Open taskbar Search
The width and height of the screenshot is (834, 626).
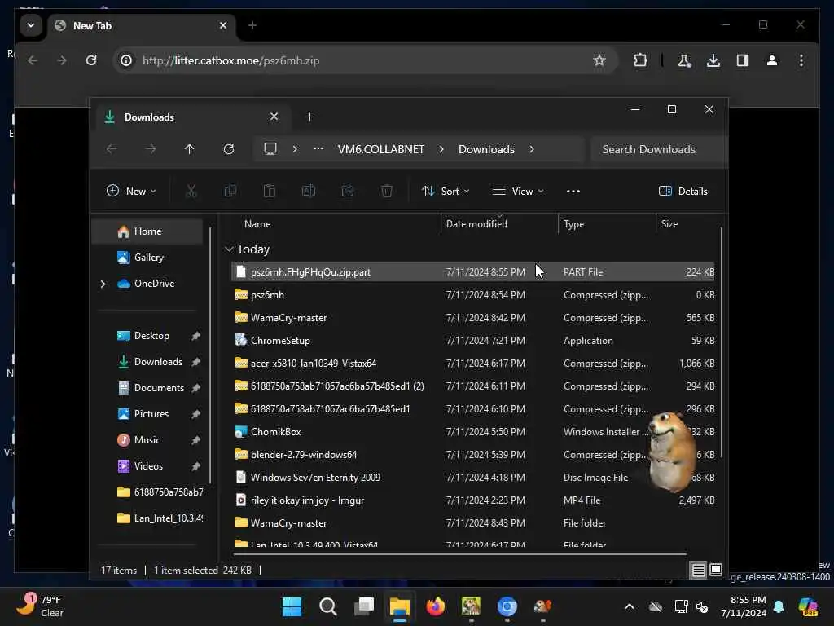click(x=327, y=606)
